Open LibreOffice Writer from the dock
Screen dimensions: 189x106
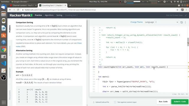4,28
